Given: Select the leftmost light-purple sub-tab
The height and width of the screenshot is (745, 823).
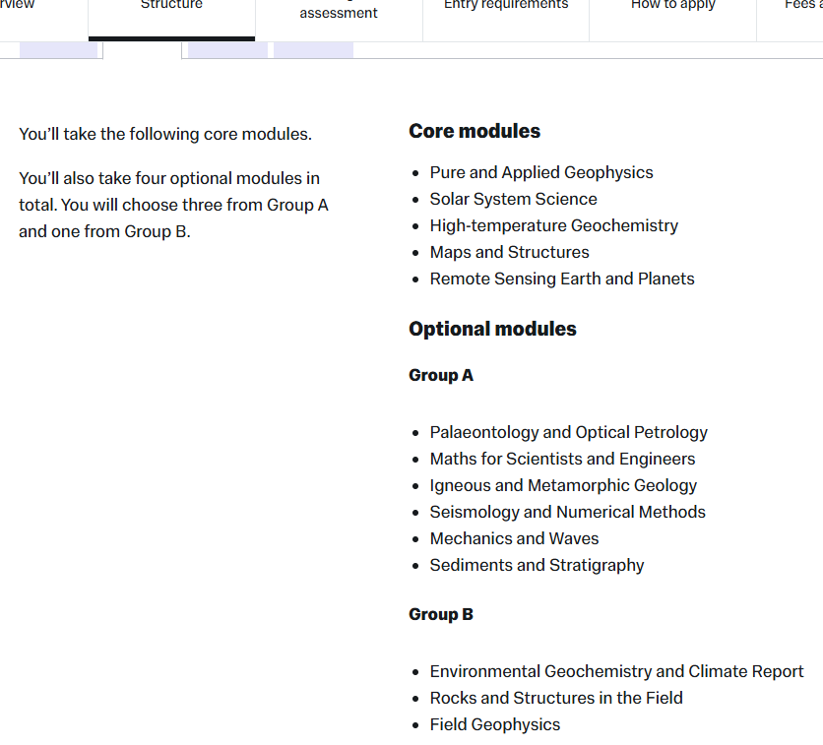Looking at the screenshot, I should click(x=59, y=50).
